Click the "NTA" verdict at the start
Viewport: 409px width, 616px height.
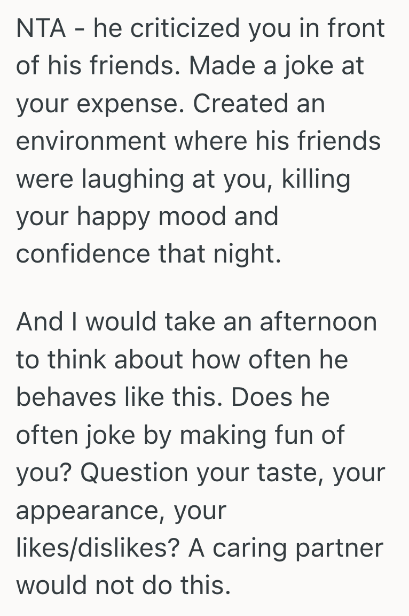(x=40, y=28)
